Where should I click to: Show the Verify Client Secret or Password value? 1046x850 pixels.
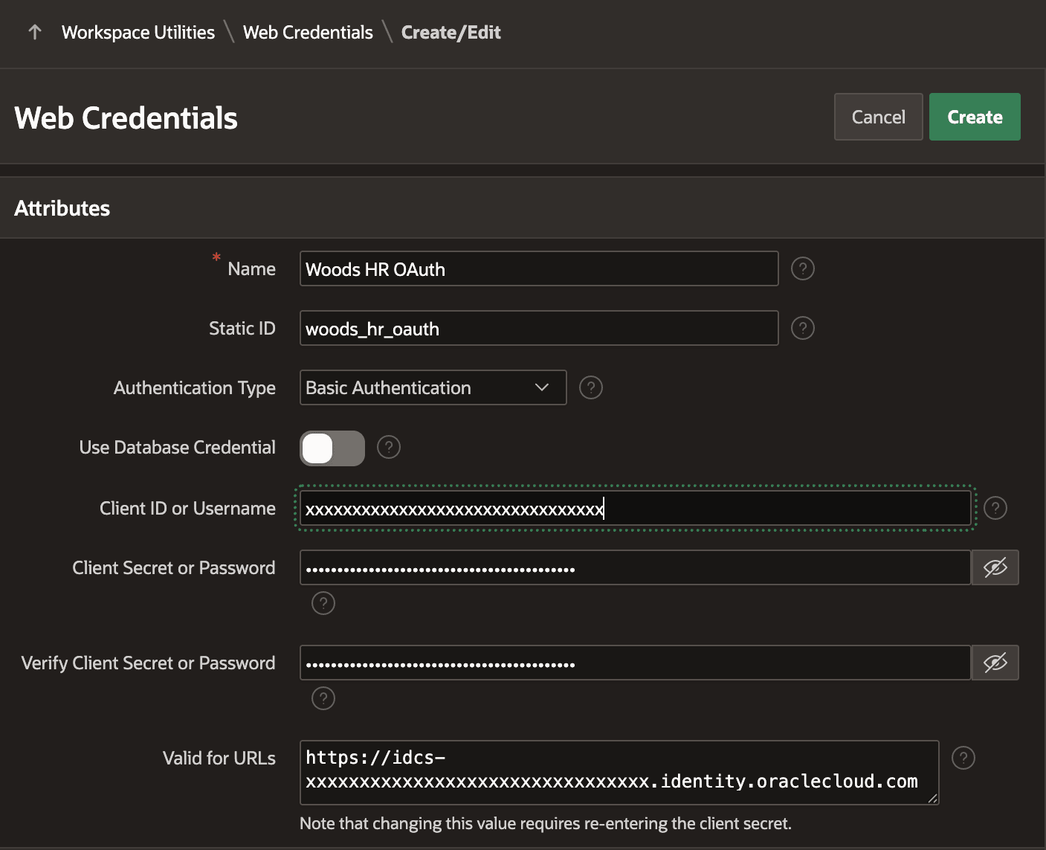(995, 663)
